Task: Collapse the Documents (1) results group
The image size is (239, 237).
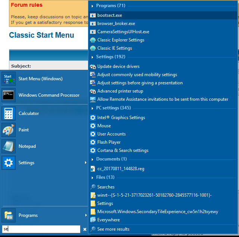Action: click(x=92, y=159)
